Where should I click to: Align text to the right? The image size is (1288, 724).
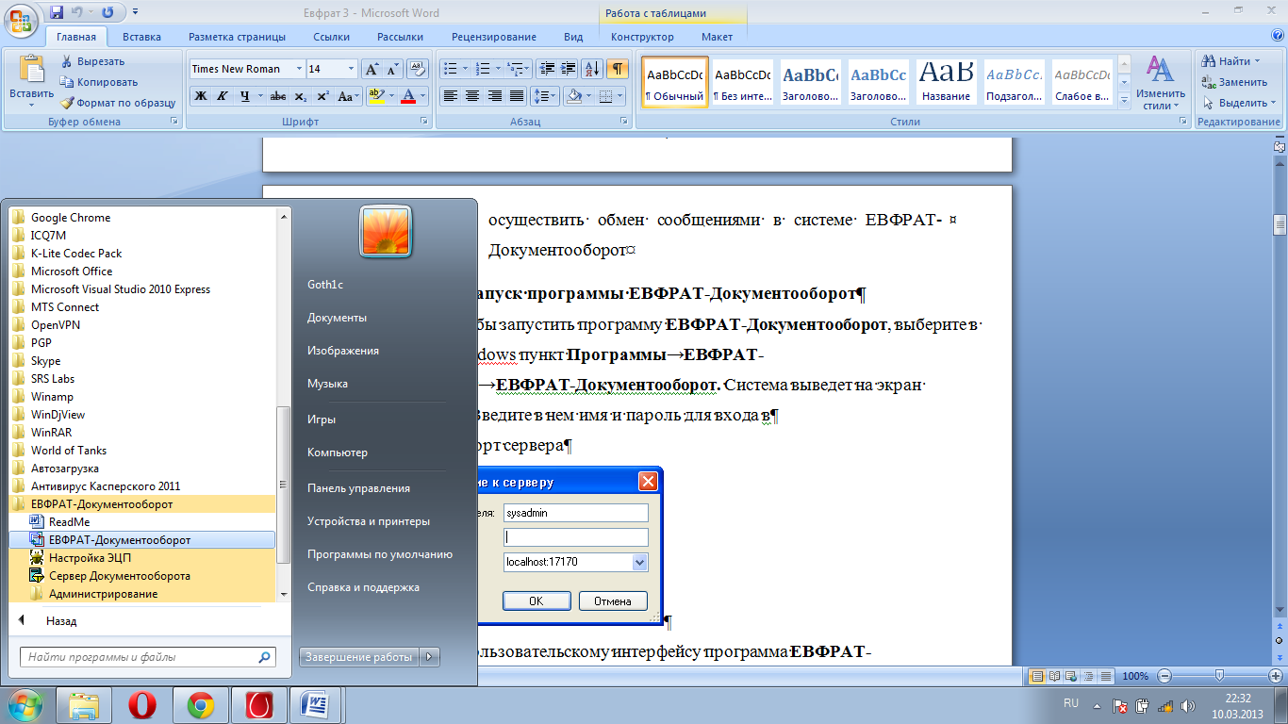(495, 96)
